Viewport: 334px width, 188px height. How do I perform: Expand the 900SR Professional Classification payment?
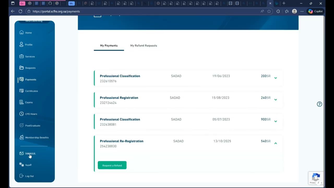[276, 121]
